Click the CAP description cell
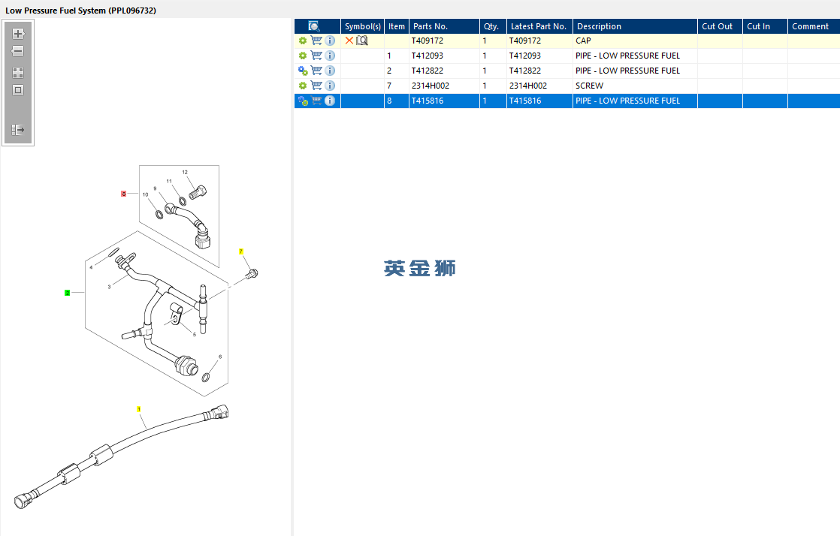840x536 pixels. point(635,41)
